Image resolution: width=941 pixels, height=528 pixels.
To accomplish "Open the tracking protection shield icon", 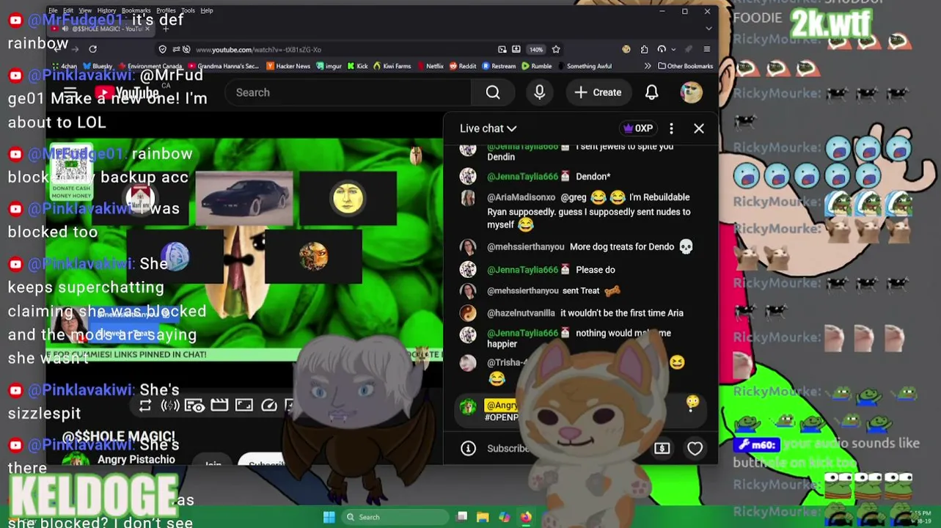I will (163, 49).
